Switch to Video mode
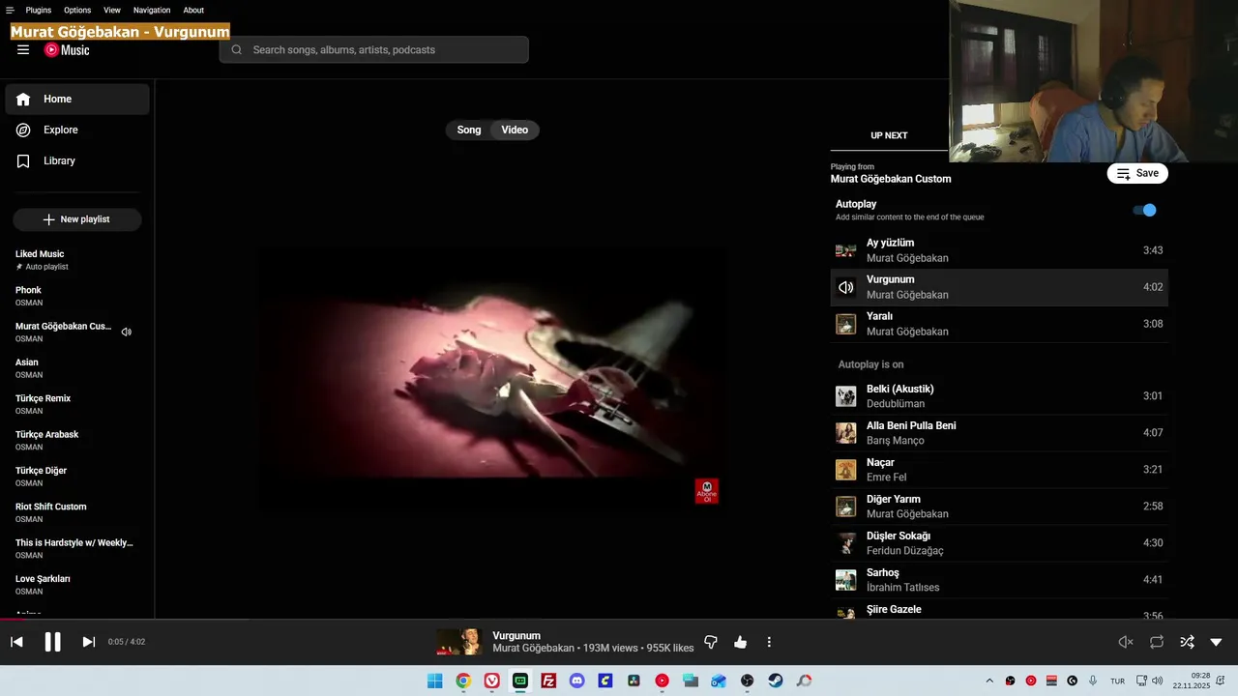 (x=515, y=130)
